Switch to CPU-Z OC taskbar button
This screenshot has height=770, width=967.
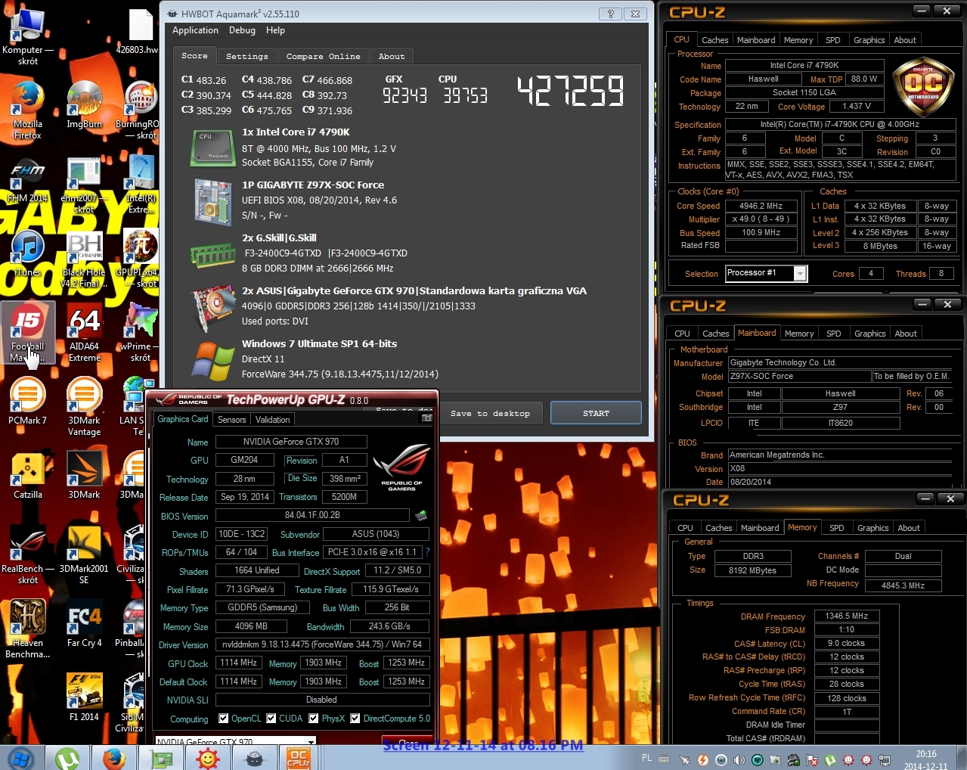click(x=299, y=758)
